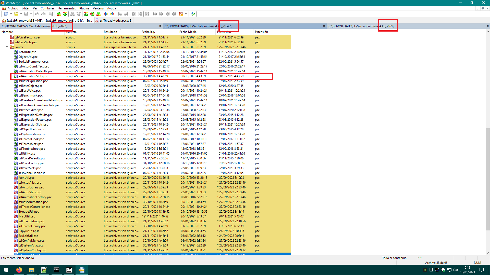Open the Editar menu
This screenshot has width=490, height=275.
(x=26, y=8)
